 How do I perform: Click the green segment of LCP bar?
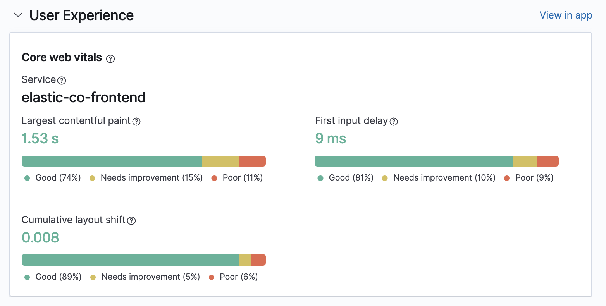[x=112, y=161]
